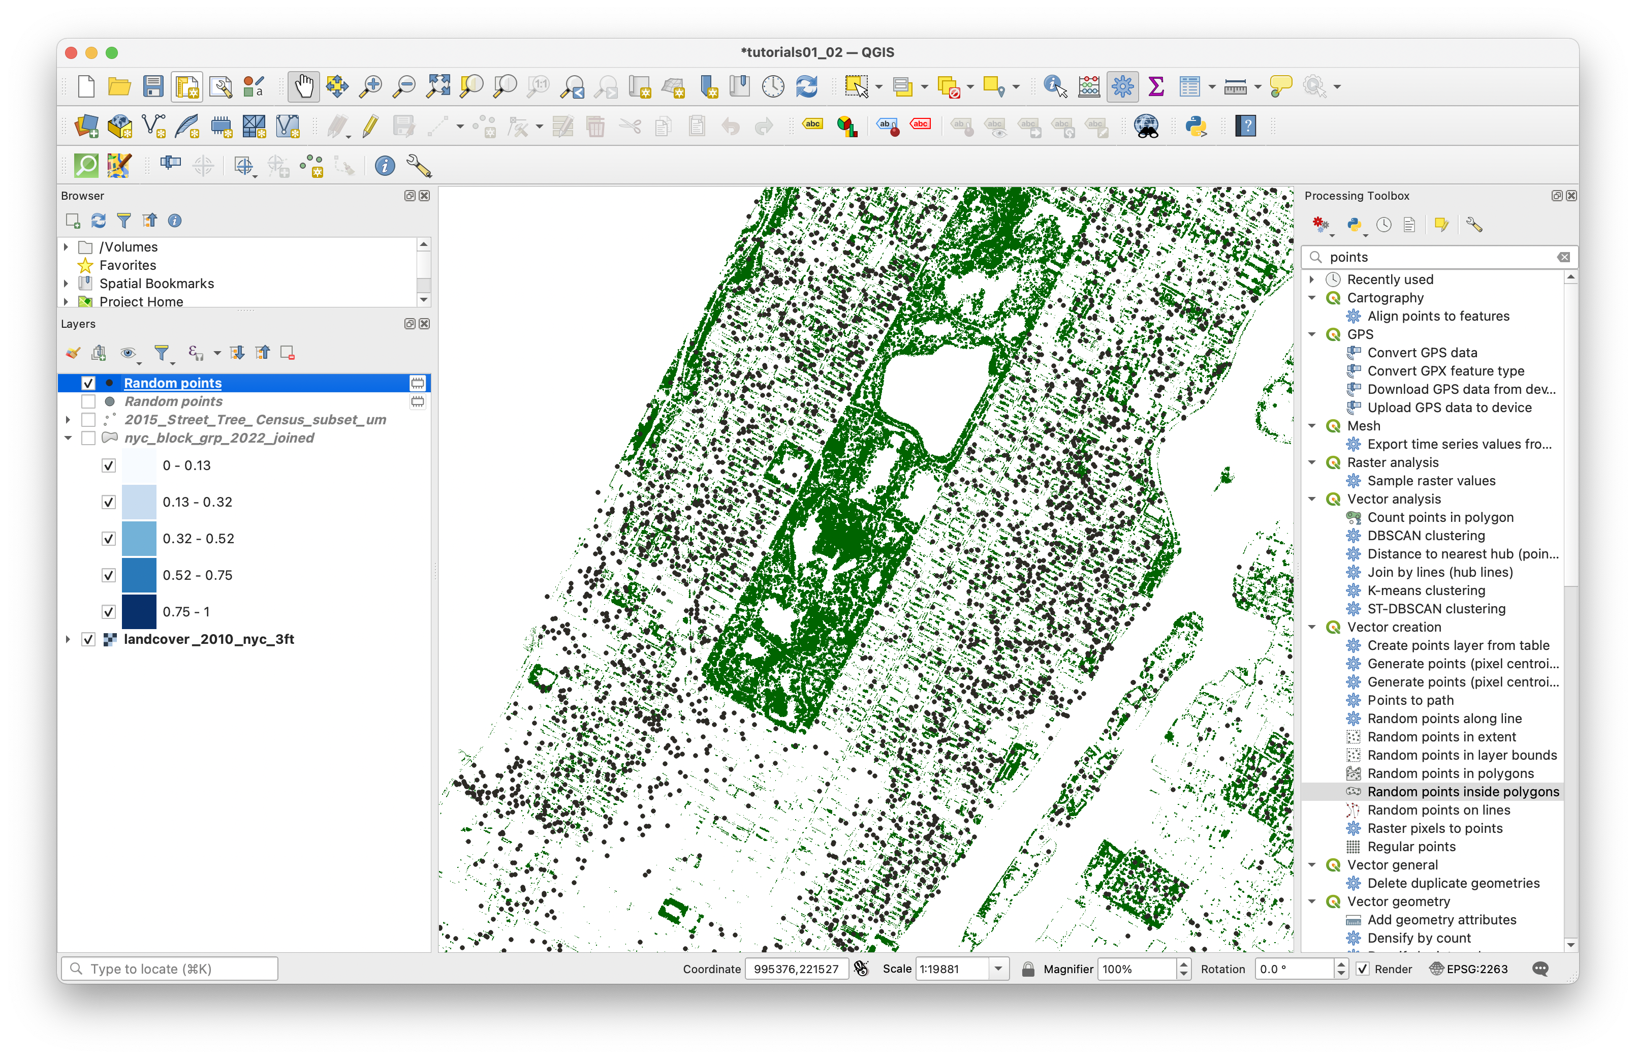This screenshot has height=1059, width=1636.
Task: Enable the nyc_block_grp_2022_joined layer checkbox
Action: click(x=88, y=438)
